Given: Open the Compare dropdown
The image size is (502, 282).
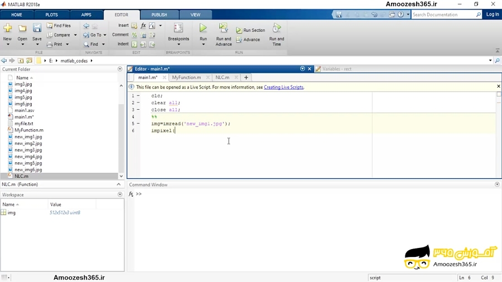Looking at the screenshot, I should tap(75, 35).
